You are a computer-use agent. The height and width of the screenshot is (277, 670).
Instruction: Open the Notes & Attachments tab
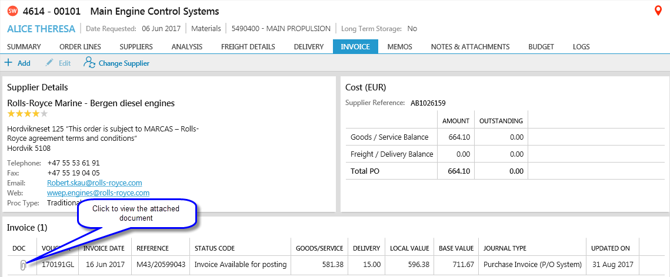coord(470,47)
